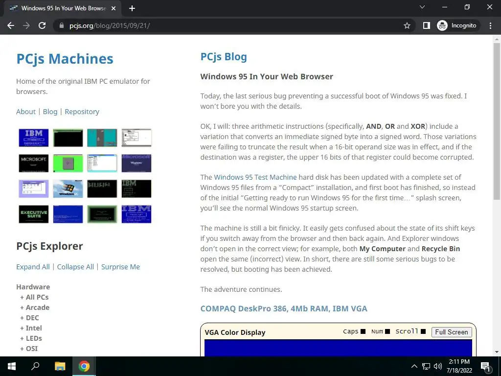Select the Windows 95 In Your Web Browser tab
This screenshot has height=376, width=501.
pos(63,8)
